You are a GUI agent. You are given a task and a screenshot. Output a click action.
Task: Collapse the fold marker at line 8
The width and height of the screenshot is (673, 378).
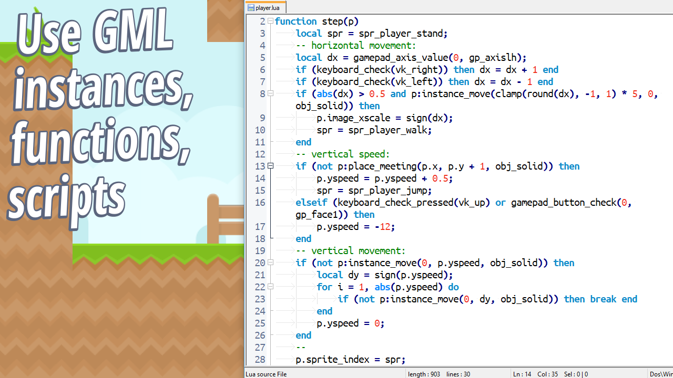coord(271,93)
